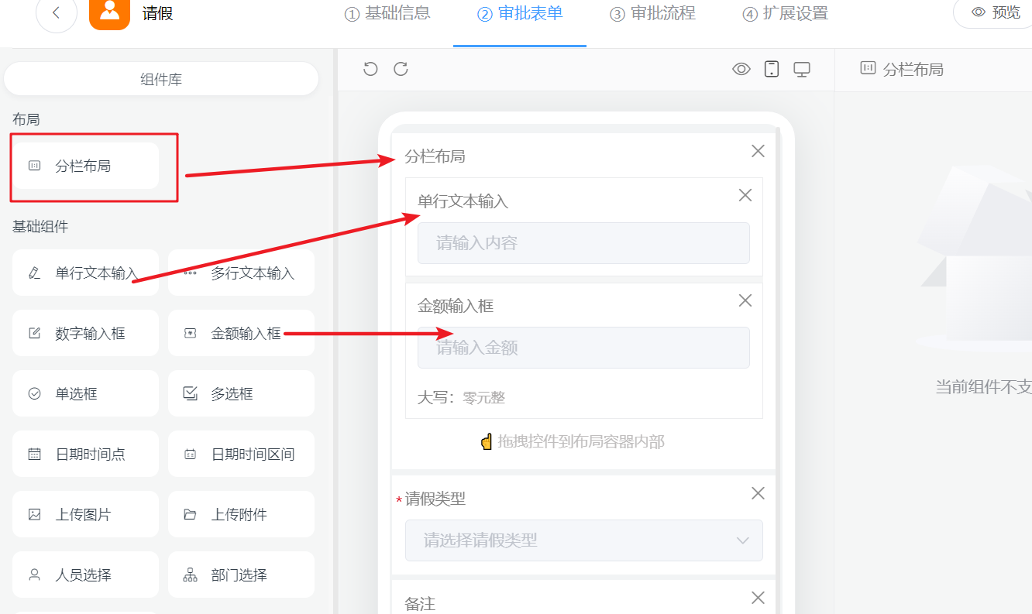This screenshot has width=1032, height=614.
Task: Select the 日期时间点 component
Action: coord(85,454)
